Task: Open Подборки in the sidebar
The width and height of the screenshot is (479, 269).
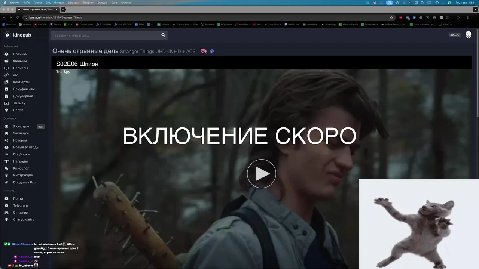Action: click(21, 154)
